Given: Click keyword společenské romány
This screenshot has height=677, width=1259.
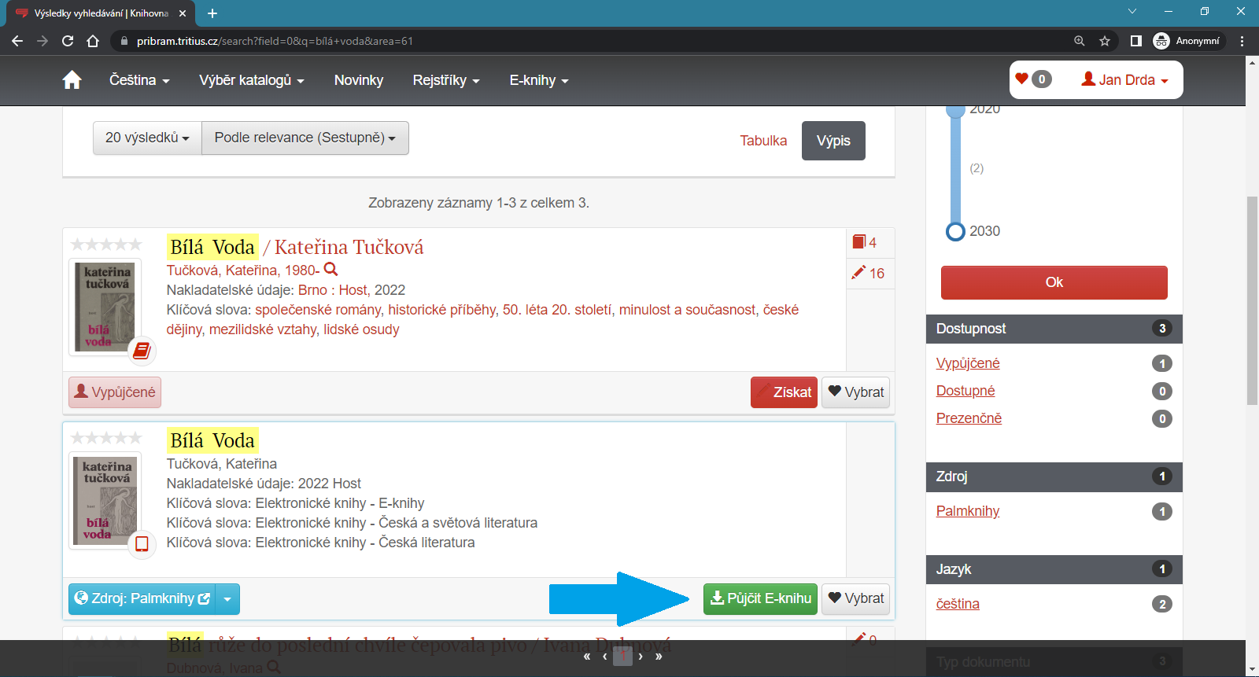Looking at the screenshot, I should 318,310.
